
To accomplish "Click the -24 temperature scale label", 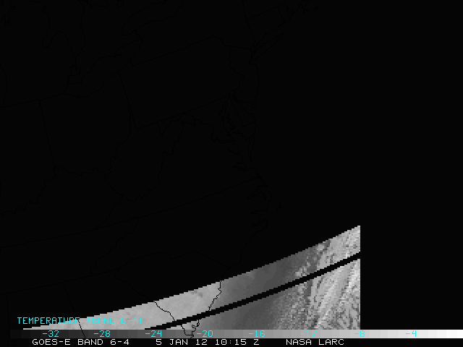I will pyautogui.click(x=153, y=334).
